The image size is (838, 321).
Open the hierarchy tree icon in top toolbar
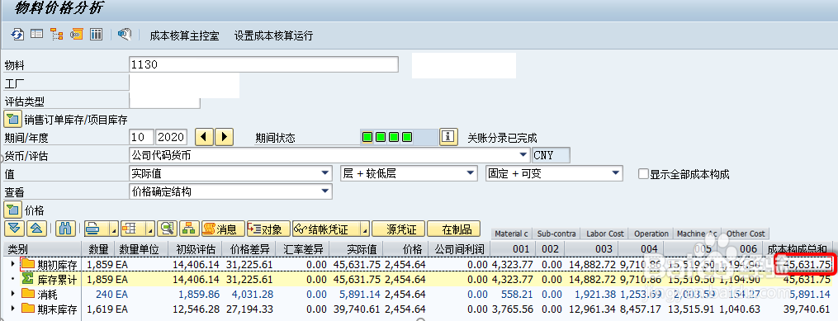pyautogui.click(x=57, y=35)
